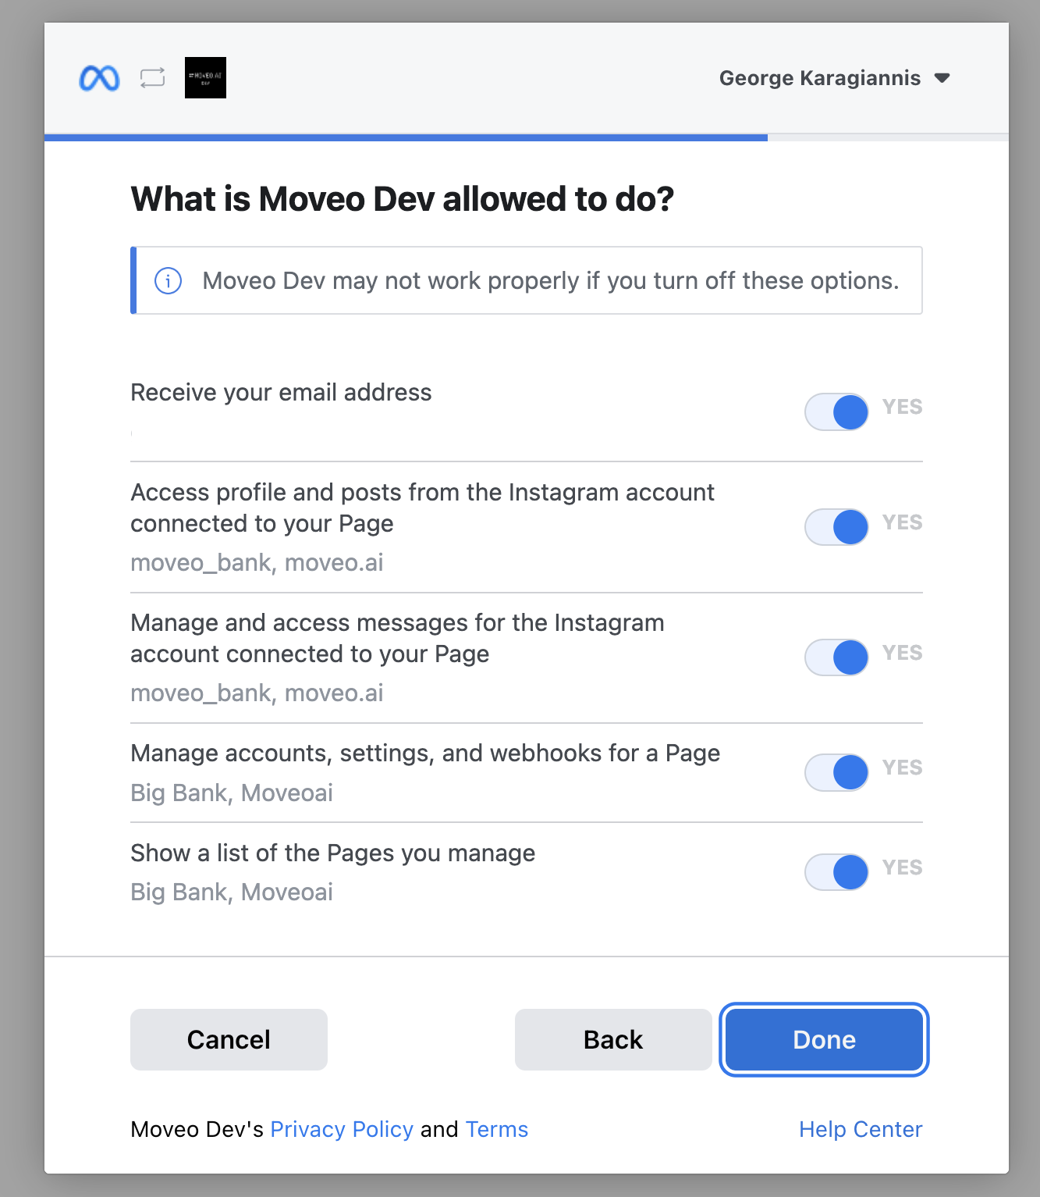Image resolution: width=1040 pixels, height=1197 pixels.
Task: Visit the Help Center link
Action: [x=861, y=1129]
